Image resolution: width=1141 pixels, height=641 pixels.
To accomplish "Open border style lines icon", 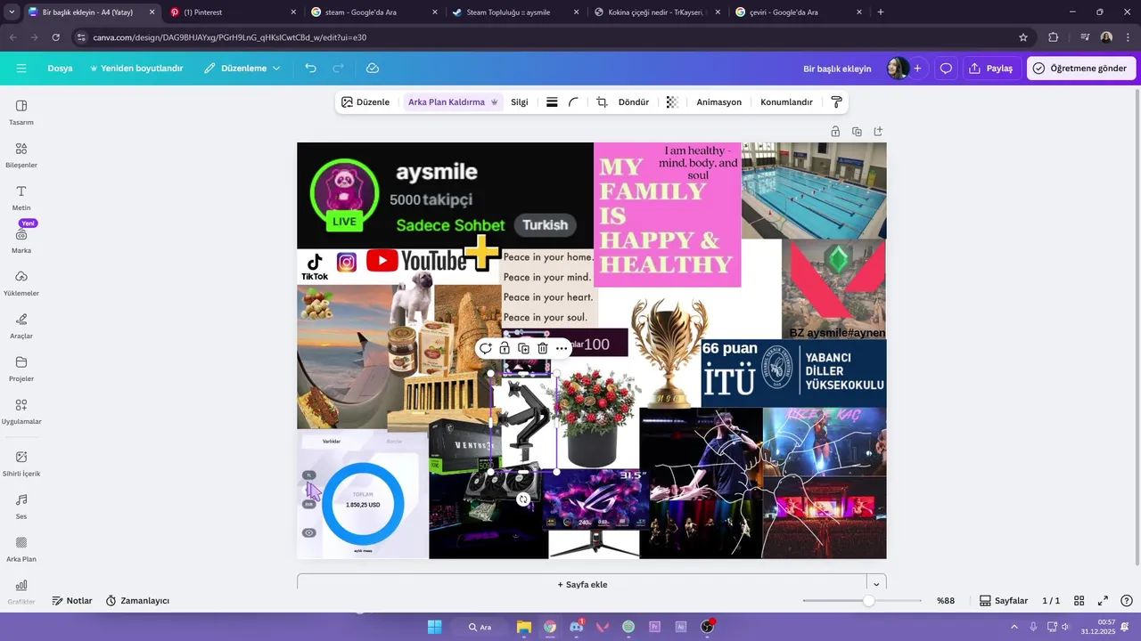I will tap(552, 102).
